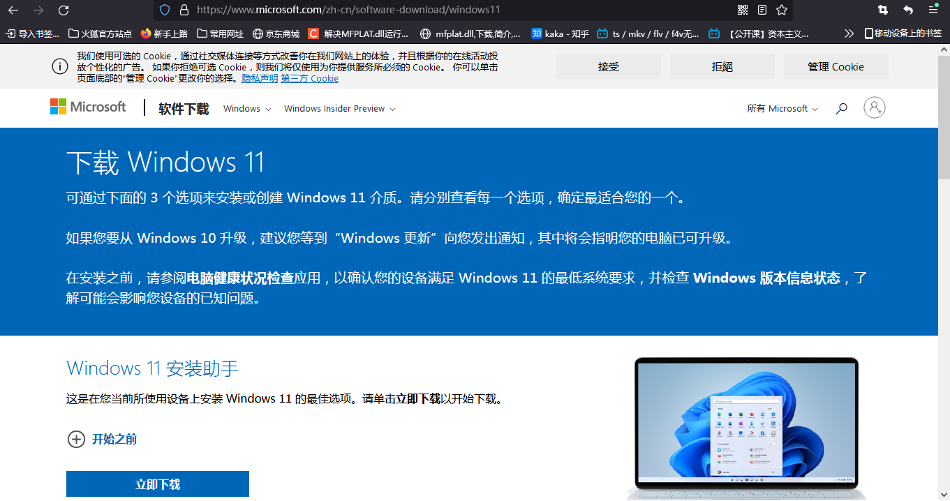Expand the Windows navigation dropdown
Screen dimensions: 950x501
(x=246, y=109)
